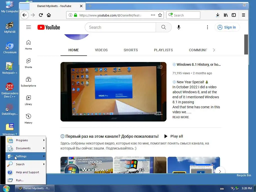
Task: Open on-screen keyboard tray icon
Action: 222,188
